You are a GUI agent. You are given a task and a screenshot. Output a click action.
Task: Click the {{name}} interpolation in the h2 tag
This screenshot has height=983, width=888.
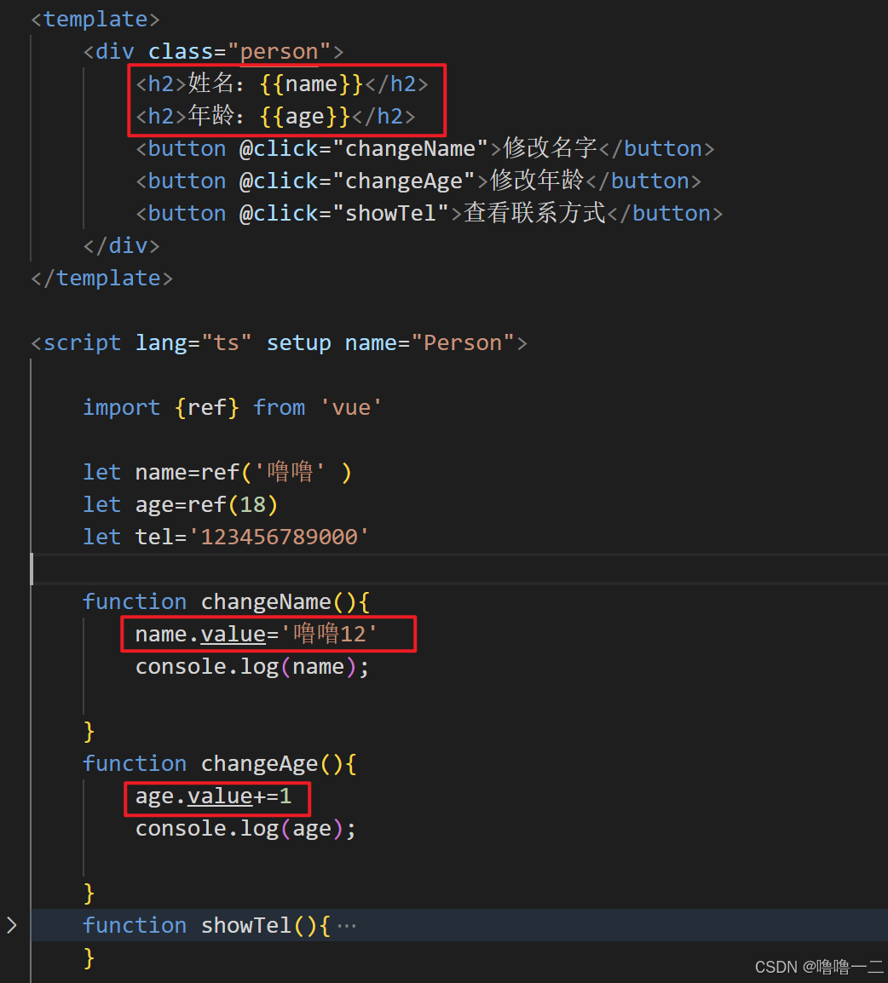pos(310,83)
